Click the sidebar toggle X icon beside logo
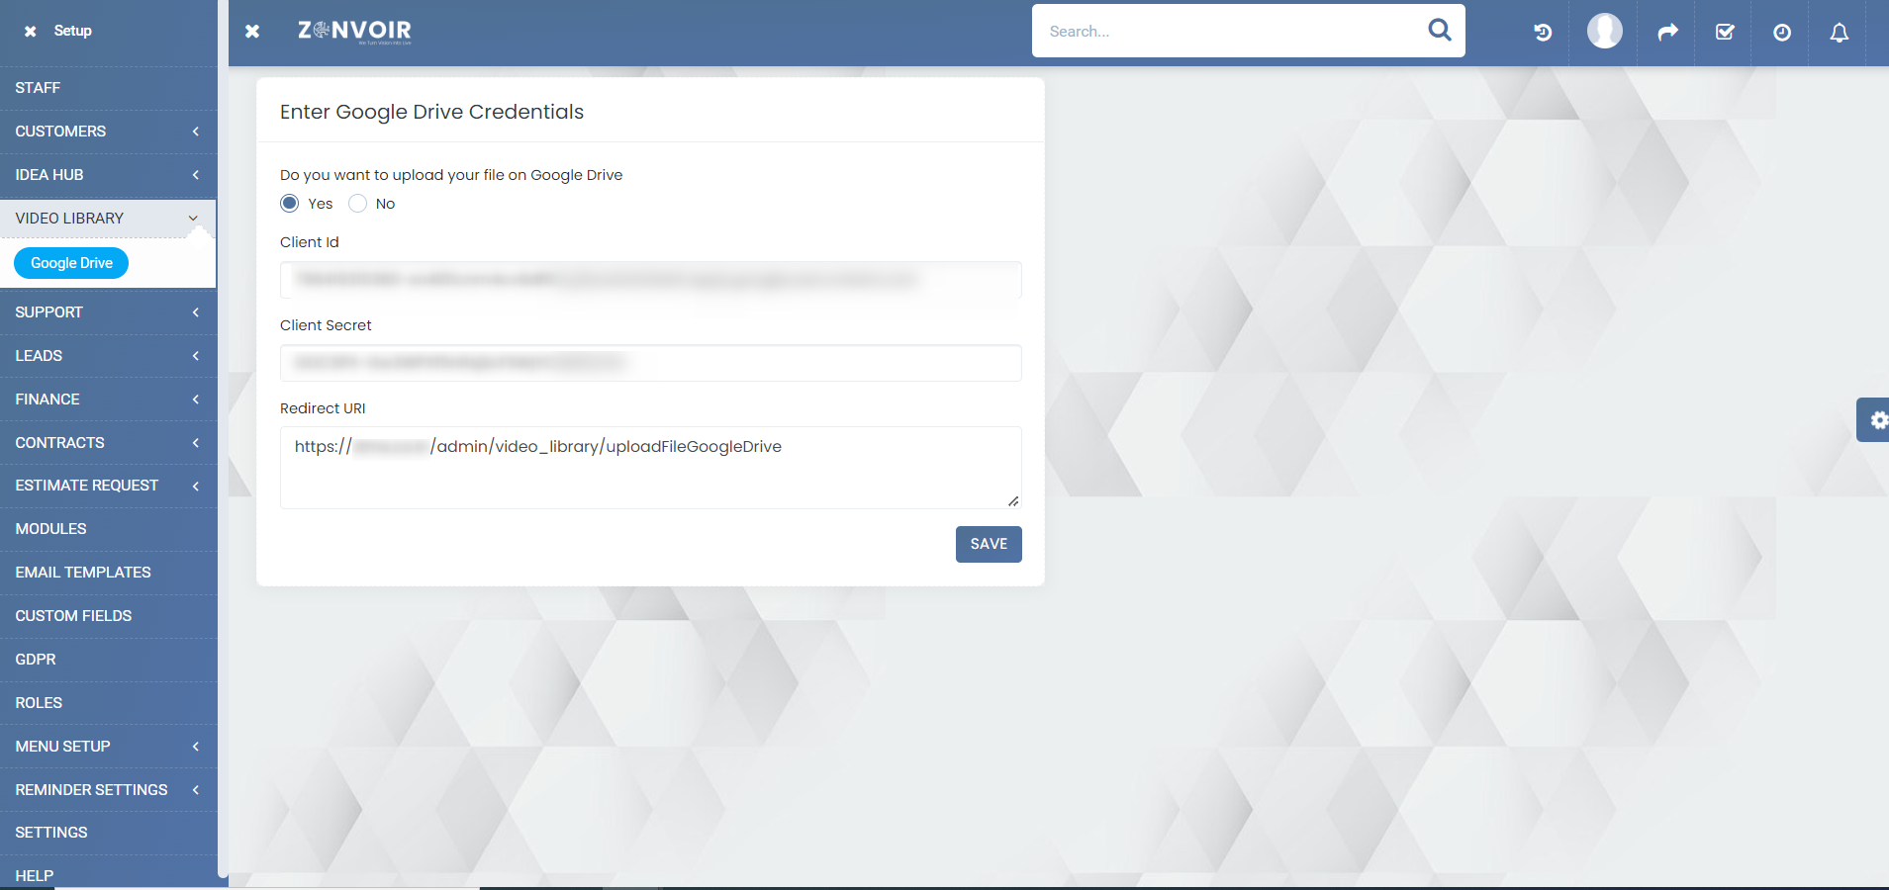Viewport: 1889px width, 890px height. pos(252,32)
